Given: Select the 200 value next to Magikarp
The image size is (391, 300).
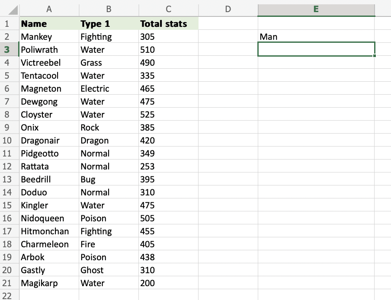Looking at the screenshot, I should point(168,283).
